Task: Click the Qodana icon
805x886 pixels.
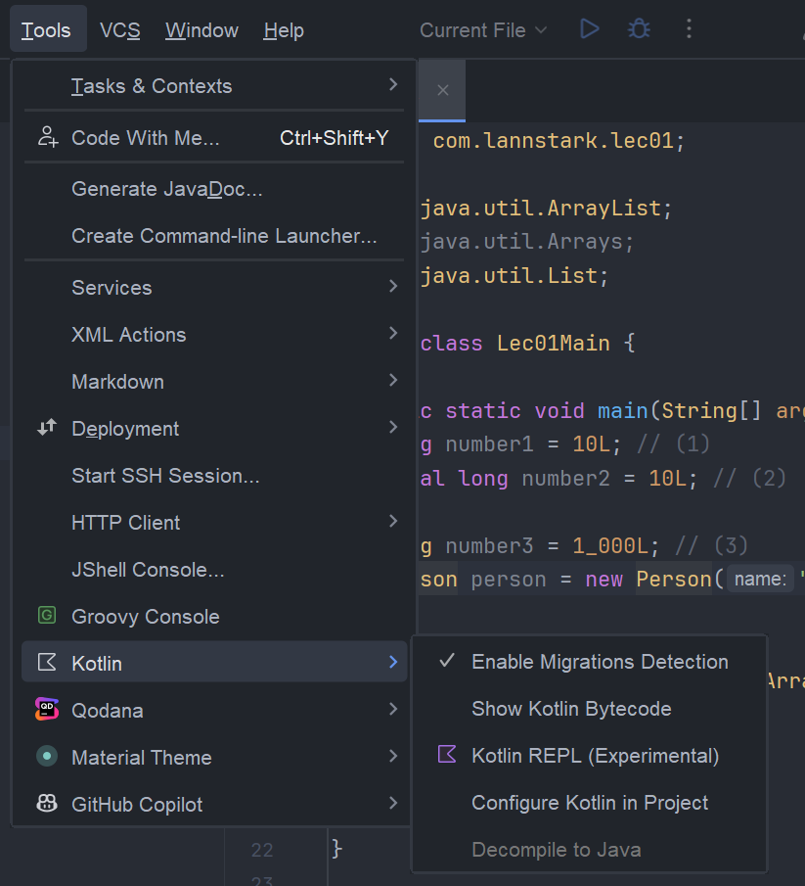Action: click(47, 709)
